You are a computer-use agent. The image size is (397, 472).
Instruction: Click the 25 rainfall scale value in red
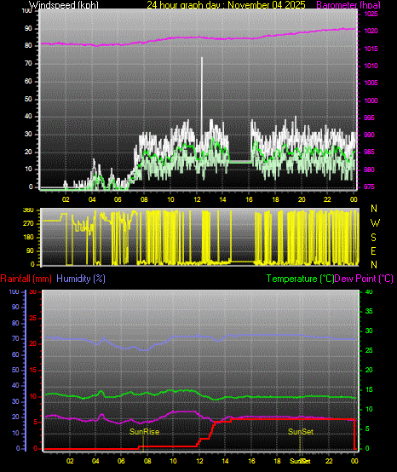click(x=33, y=318)
